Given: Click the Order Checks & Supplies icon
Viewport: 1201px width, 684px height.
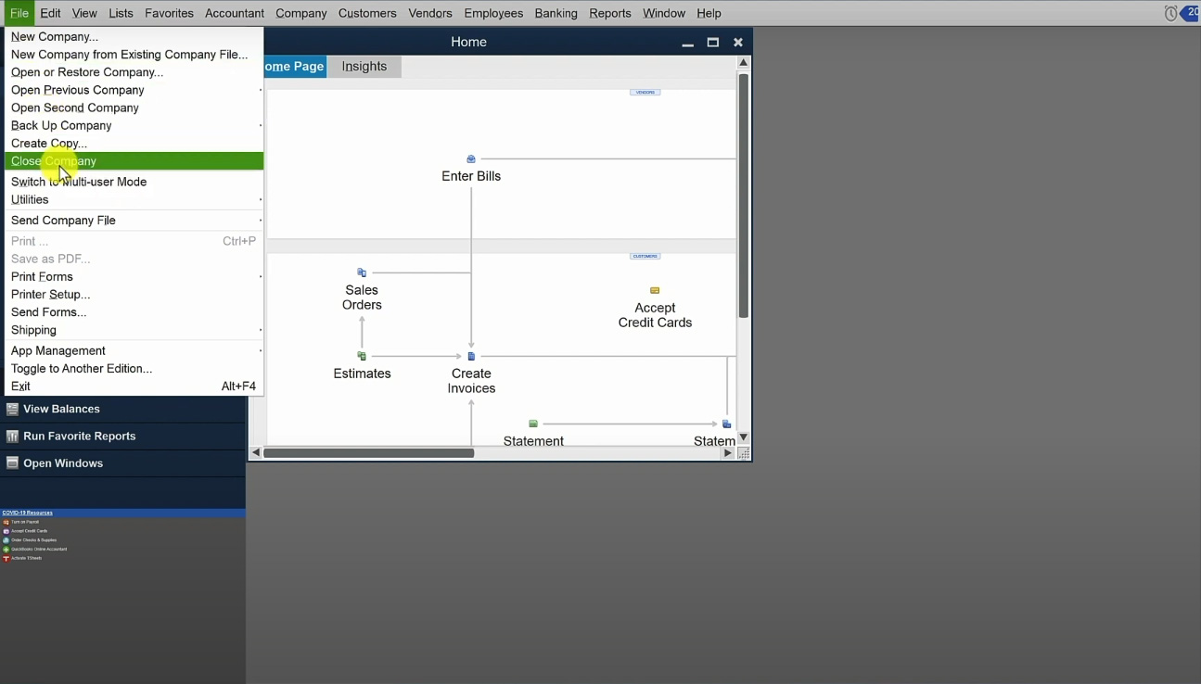Looking at the screenshot, I should (6, 540).
